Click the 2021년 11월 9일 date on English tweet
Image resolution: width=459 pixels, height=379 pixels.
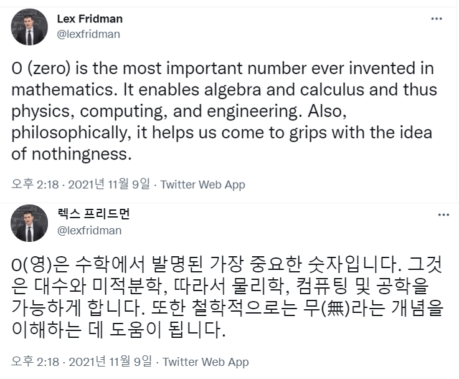click(108, 185)
